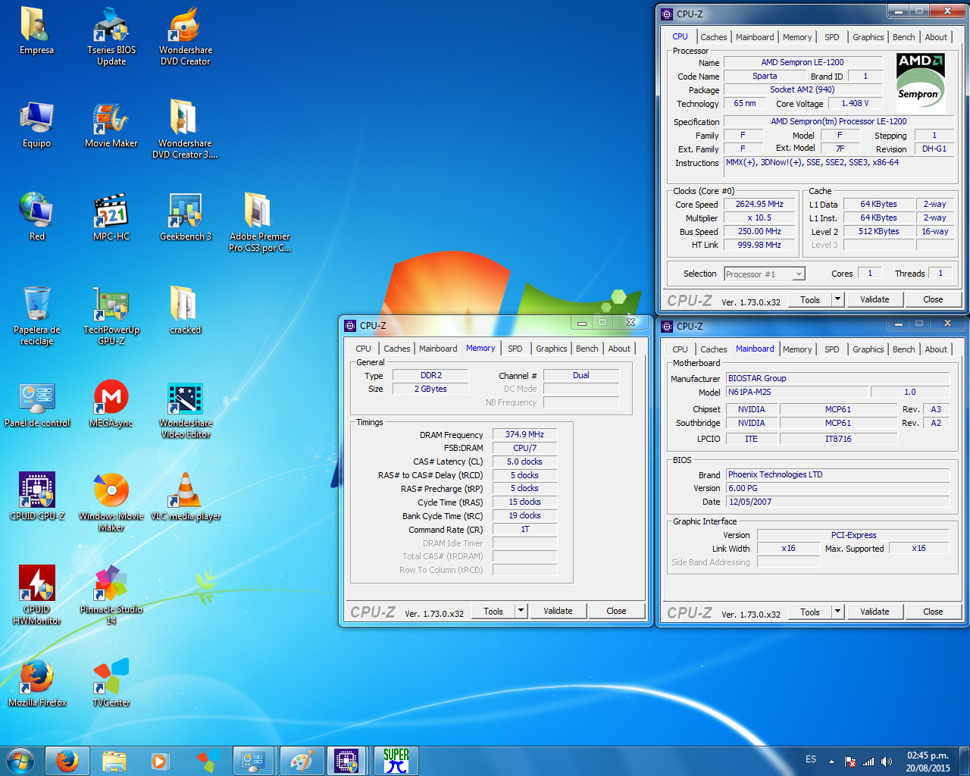Open the Equipo computer icon
Image resolution: width=970 pixels, height=776 pixels.
click(x=36, y=124)
